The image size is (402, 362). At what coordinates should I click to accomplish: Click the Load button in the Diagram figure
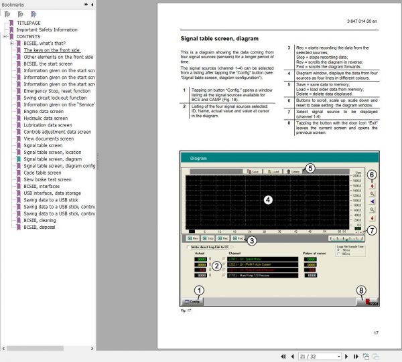[273, 171]
